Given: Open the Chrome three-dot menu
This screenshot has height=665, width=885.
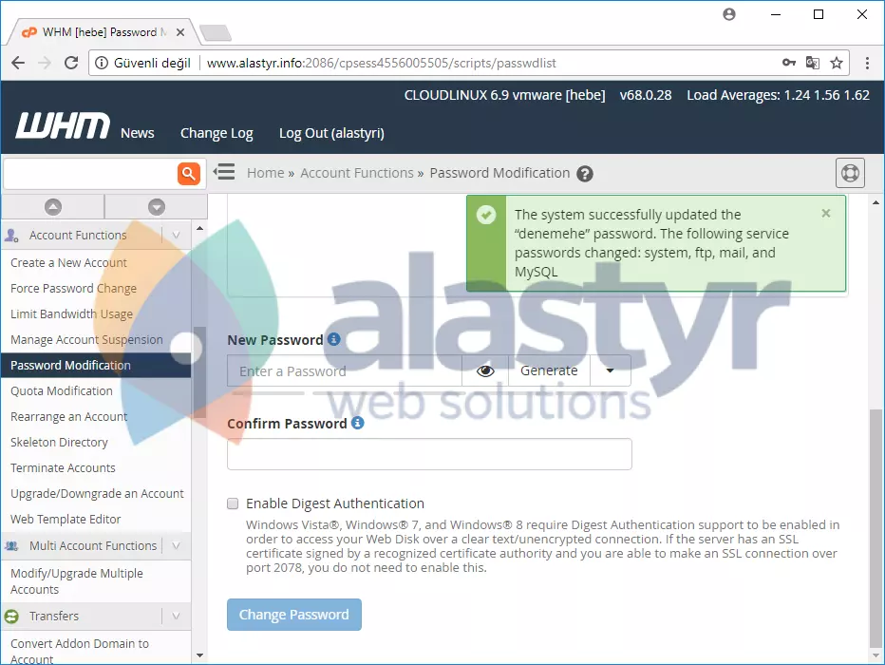Looking at the screenshot, I should pos(867,63).
